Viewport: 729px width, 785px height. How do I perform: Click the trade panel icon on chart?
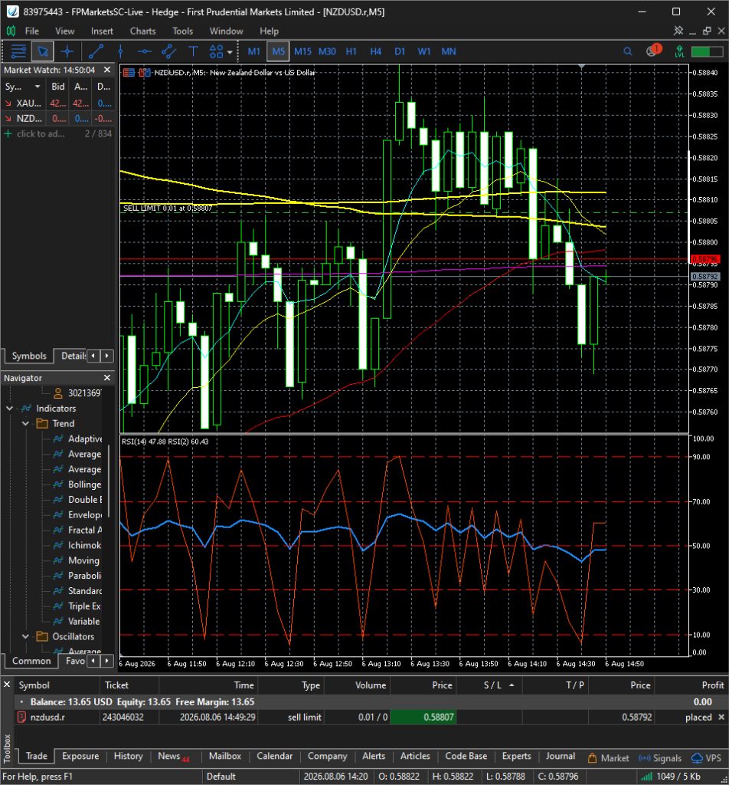tap(129, 73)
